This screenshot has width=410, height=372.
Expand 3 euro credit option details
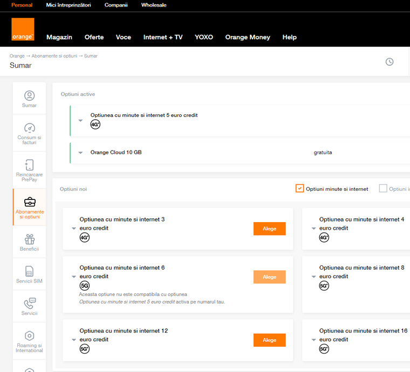[74, 228]
